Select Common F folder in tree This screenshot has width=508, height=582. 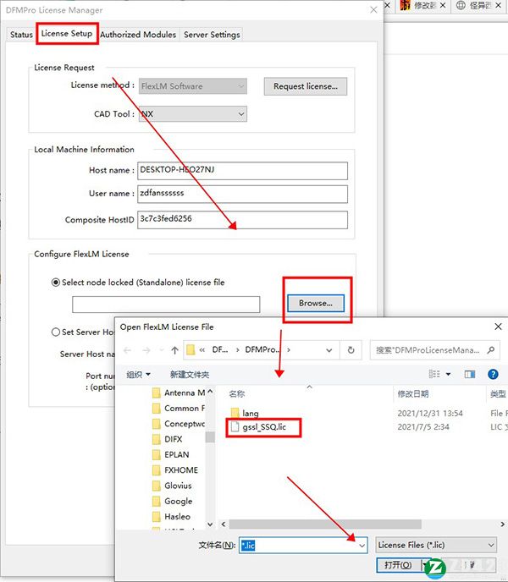[179, 409]
